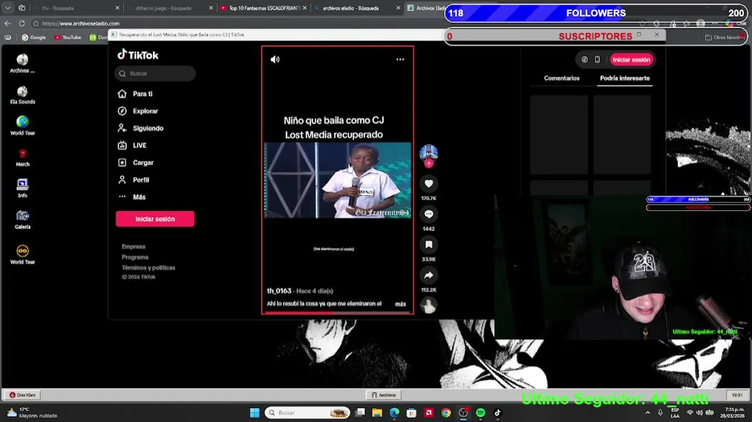This screenshot has height=422, width=752.
Task: Click the video progress bar
Action: [337, 313]
